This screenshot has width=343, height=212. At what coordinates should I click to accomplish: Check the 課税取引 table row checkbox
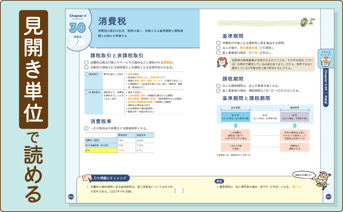coord(87,74)
